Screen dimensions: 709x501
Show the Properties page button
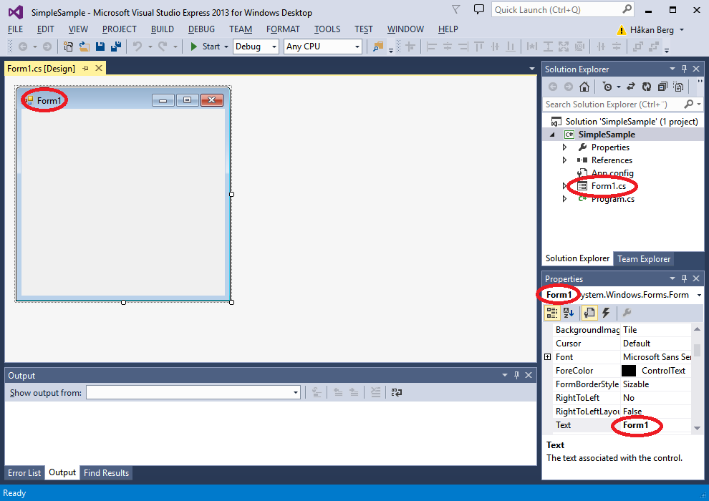pos(589,313)
